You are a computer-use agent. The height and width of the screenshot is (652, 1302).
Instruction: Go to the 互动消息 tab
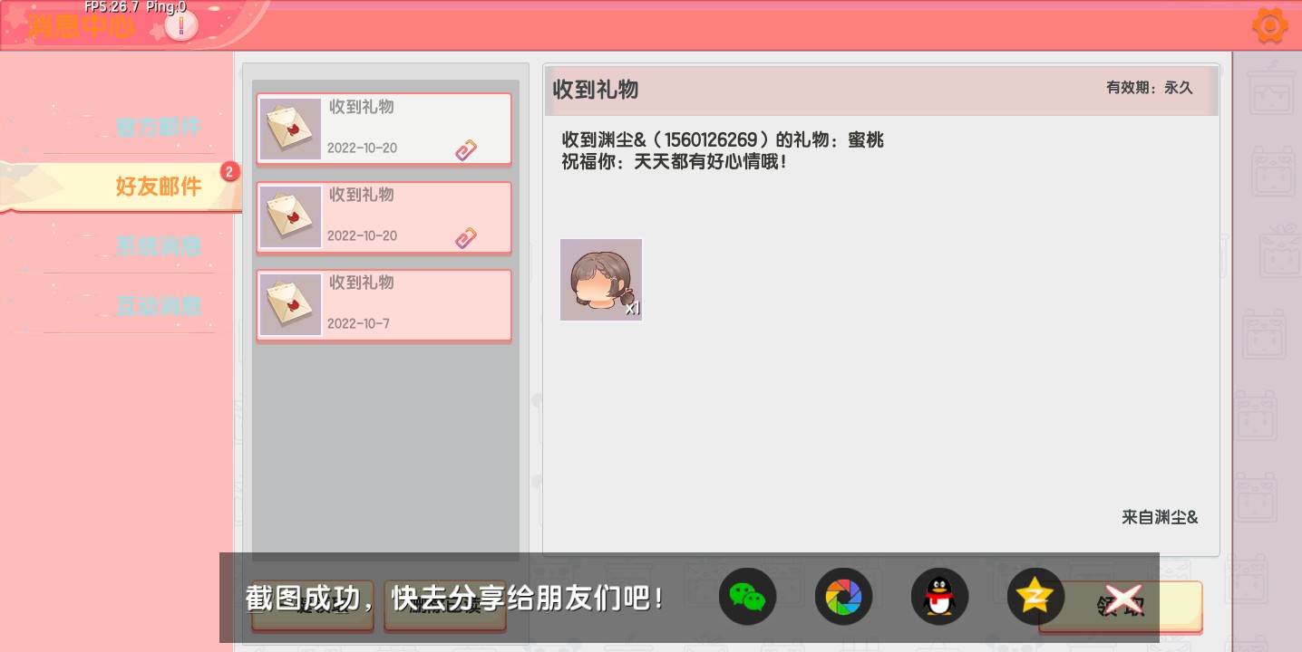(158, 305)
